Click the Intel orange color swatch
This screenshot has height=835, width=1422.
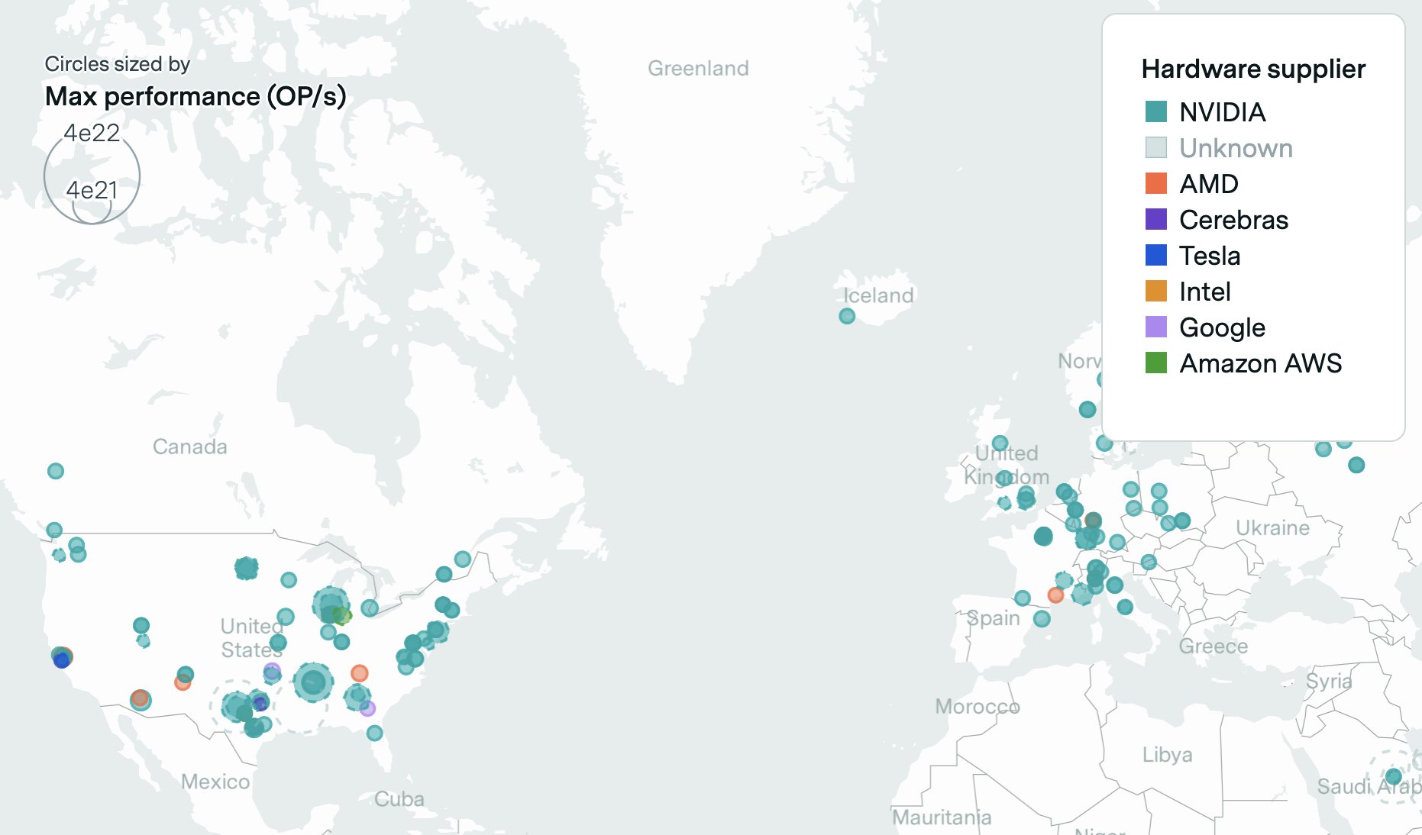point(1155,292)
